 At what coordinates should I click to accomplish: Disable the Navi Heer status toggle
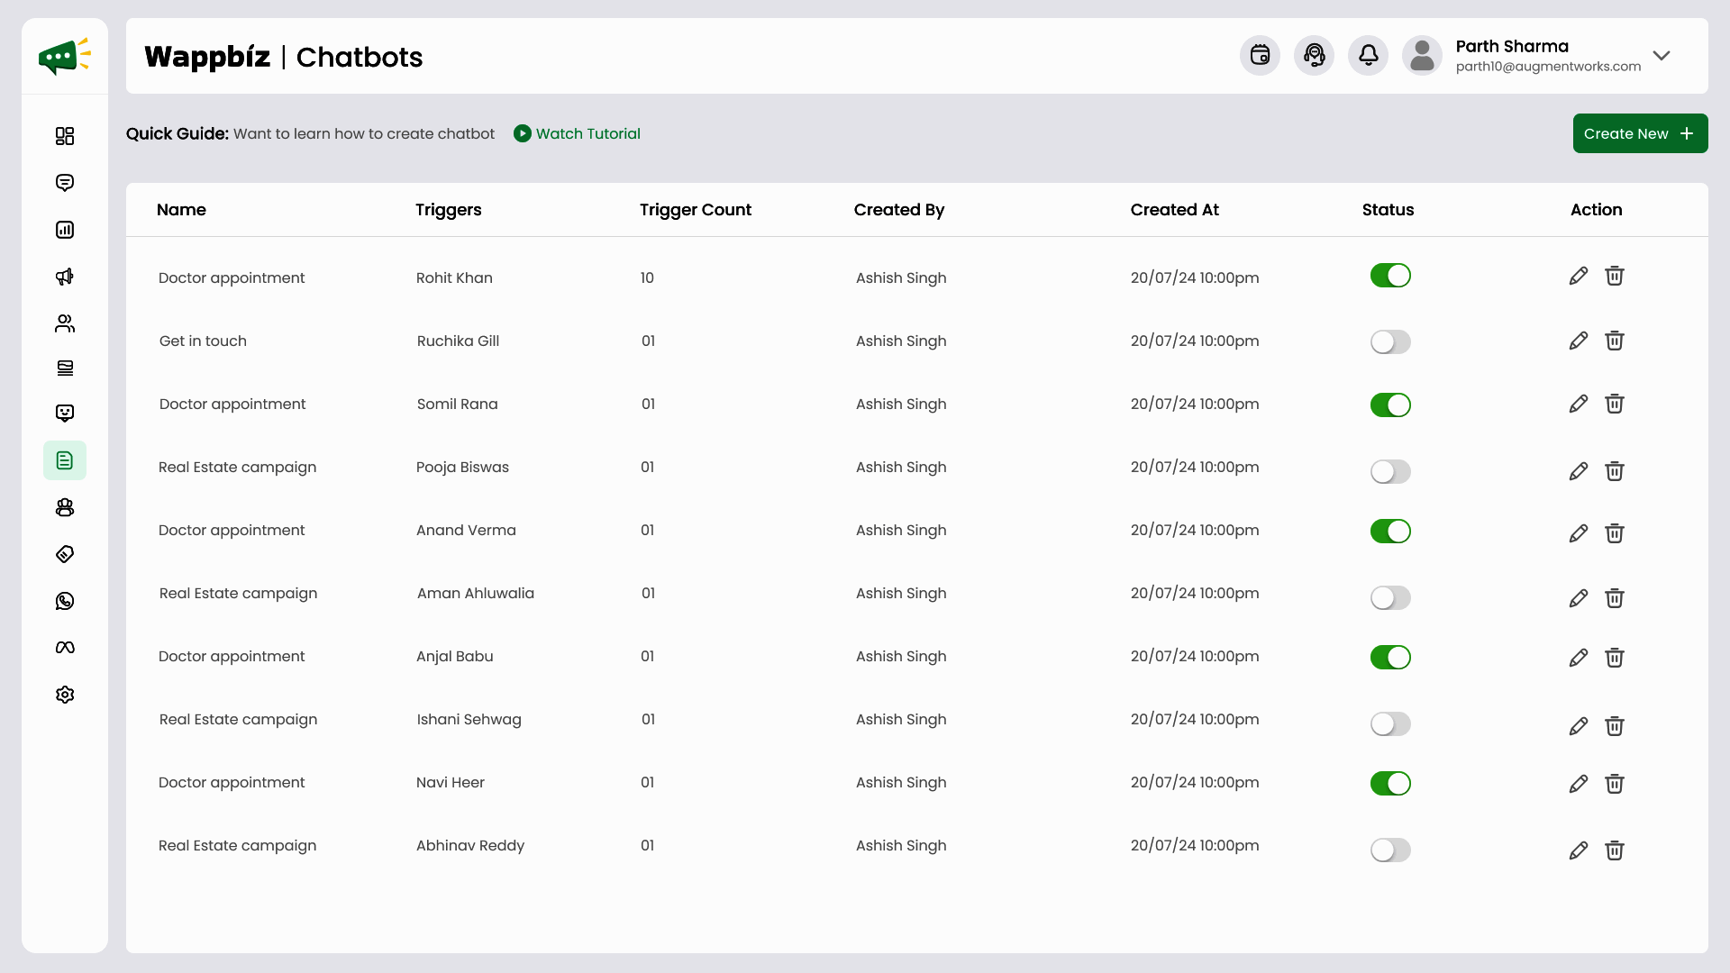[1390, 784]
